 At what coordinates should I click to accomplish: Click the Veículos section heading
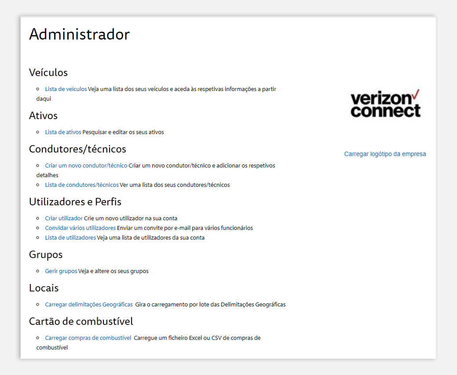coord(48,73)
